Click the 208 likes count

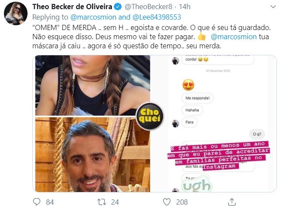pos(182,202)
